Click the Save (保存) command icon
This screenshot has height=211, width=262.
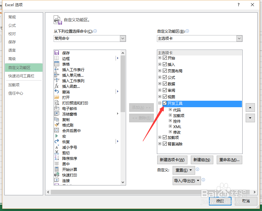click(57, 53)
